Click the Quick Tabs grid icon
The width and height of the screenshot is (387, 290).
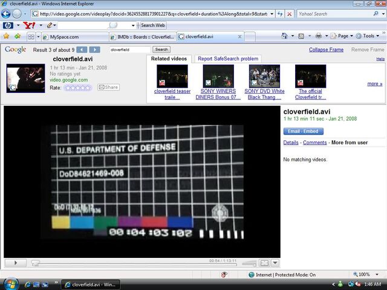coord(31,37)
